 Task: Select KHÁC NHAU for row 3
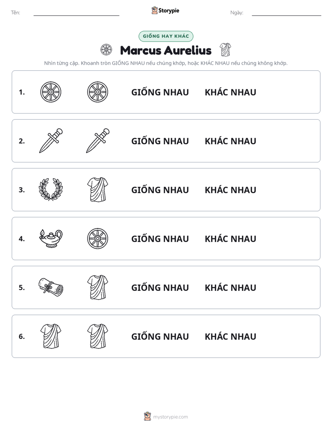coord(230,190)
